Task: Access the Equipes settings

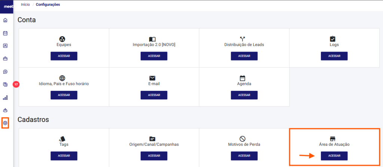Action: point(64,56)
